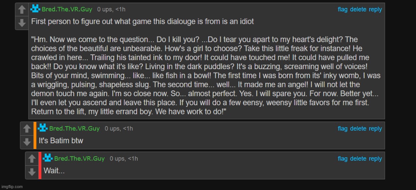The height and width of the screenshot is (190, 416).
Task: Reply to the "Wait..." comment
Action: tap(375, 158)
